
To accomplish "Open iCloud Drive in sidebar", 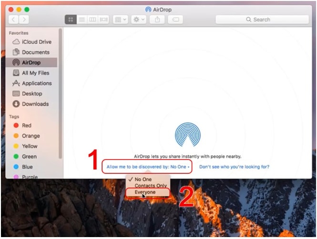I will coord(32,42).
